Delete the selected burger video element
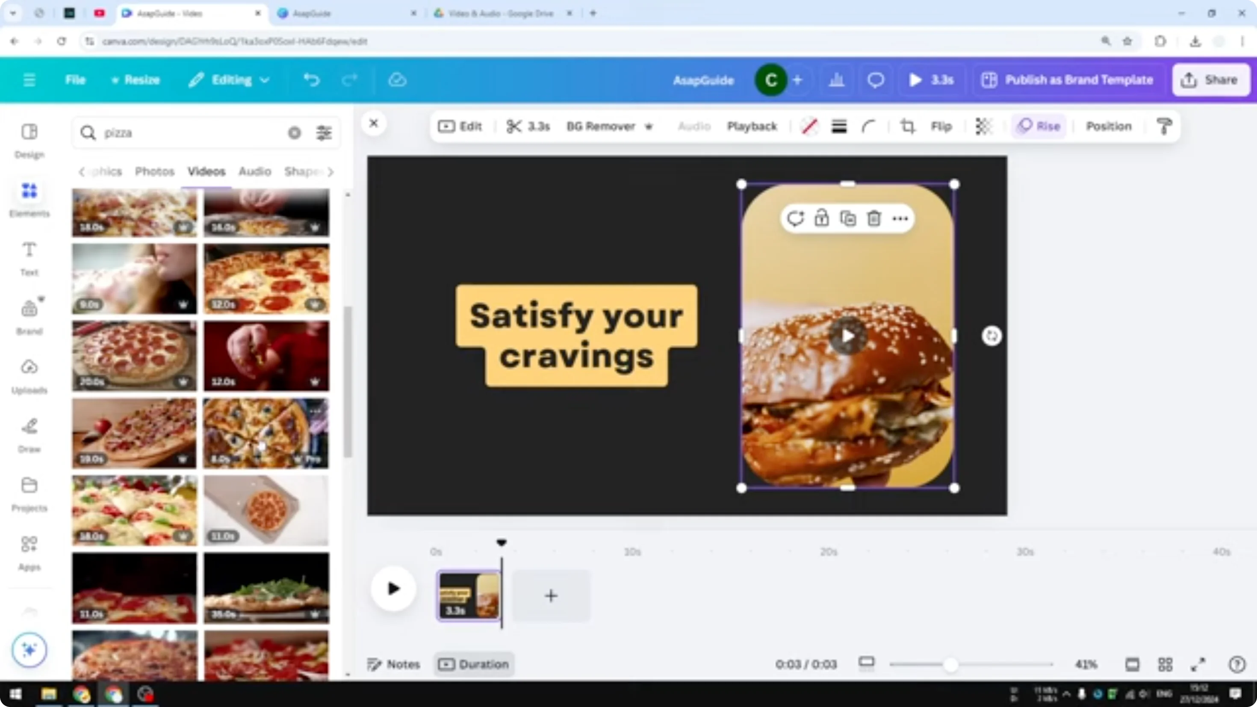 [874, 218]
